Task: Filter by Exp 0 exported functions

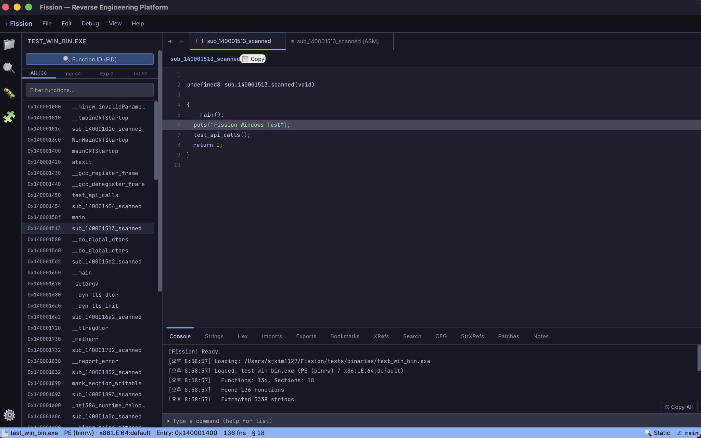Action: [106, 74]
